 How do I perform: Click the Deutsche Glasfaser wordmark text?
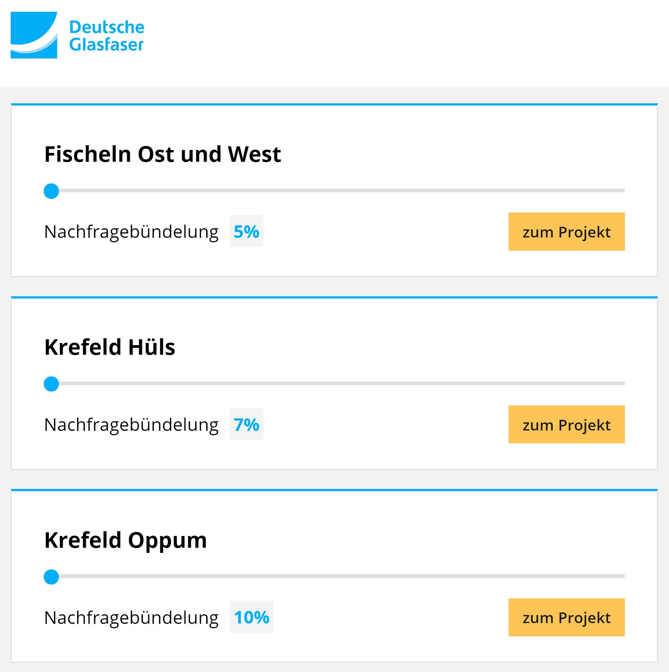pos(108,36)
